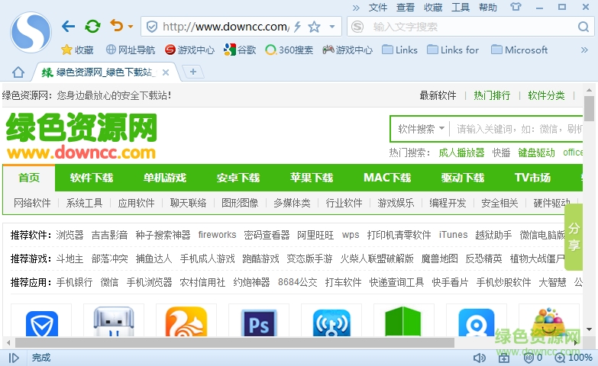Click the browser back arrow button

[69, 27]
